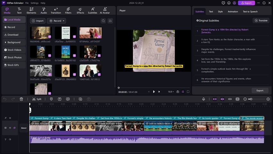Image resolution: width=273 pixels, height=154 pixels.
Task: Toggle checkmark on f4b04648 media thumbnail
Action: tap(49, 37)
